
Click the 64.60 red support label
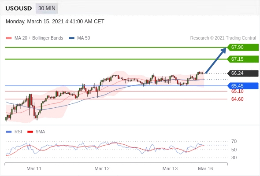tap(237, 99)
